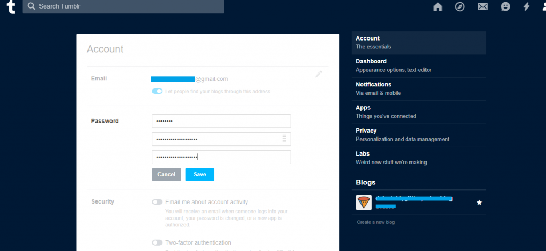Enable 'Email me about account activity'
Screen dimensions: 546x251
tap(157, 202)
